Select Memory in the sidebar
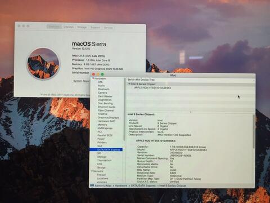270x203 pixels. [x=102, y=125]
